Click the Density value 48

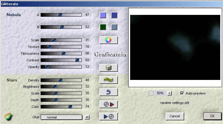click(x=87, y=80)
